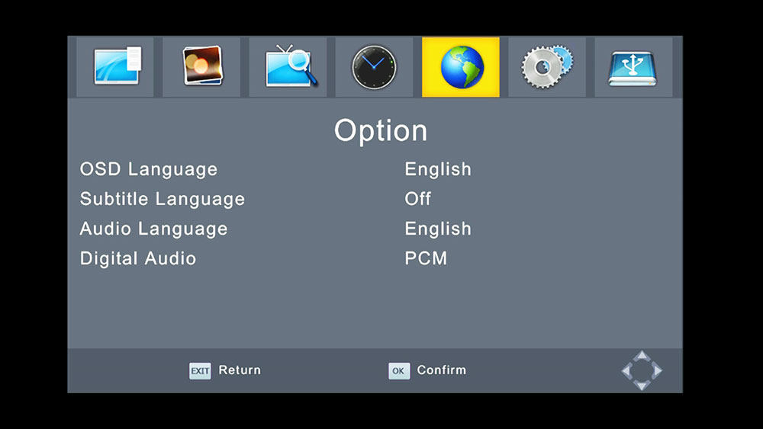Change OSD Language value English
This screenshot has width=763, height=429.
coord(438,169)
